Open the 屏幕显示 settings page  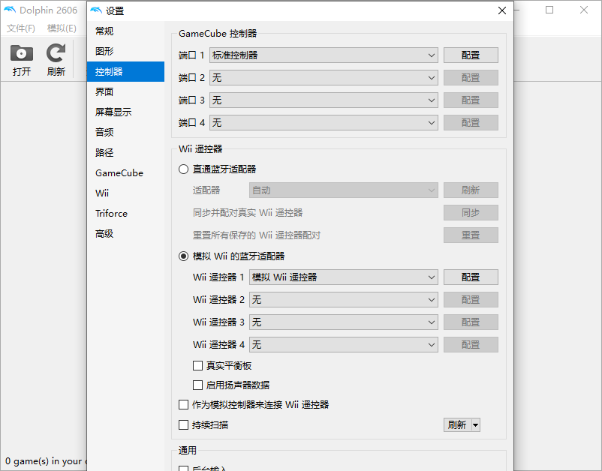125,112
